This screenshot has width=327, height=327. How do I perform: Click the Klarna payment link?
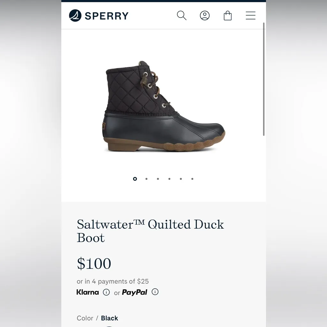tap(87, 292)
